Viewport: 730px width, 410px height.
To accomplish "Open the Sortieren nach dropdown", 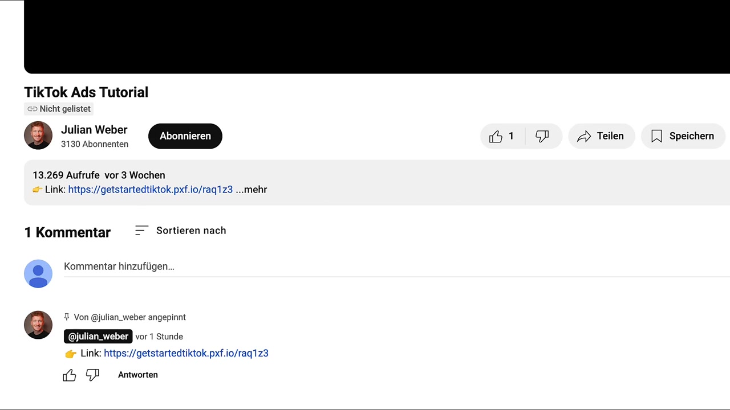I will [180, 231].
